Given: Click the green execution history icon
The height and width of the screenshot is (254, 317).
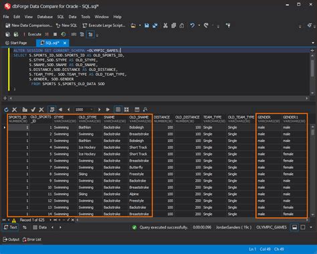Looking at the screenshot, I should 64,34.
